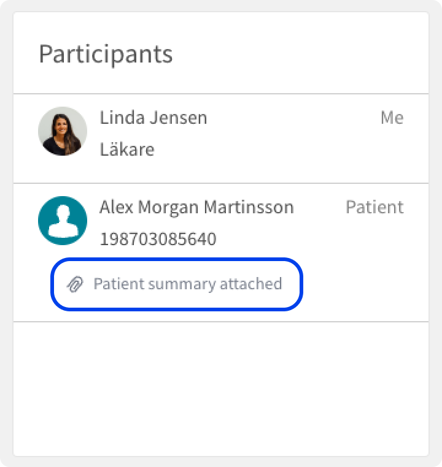Click the Patient role label

click(375, 207)
